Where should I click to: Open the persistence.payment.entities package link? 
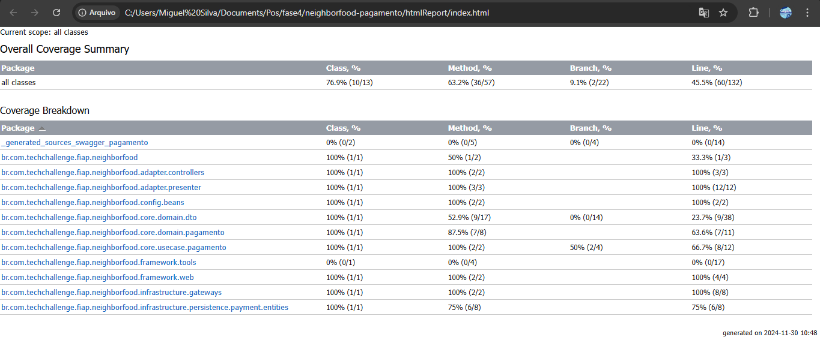coord(145,308)
